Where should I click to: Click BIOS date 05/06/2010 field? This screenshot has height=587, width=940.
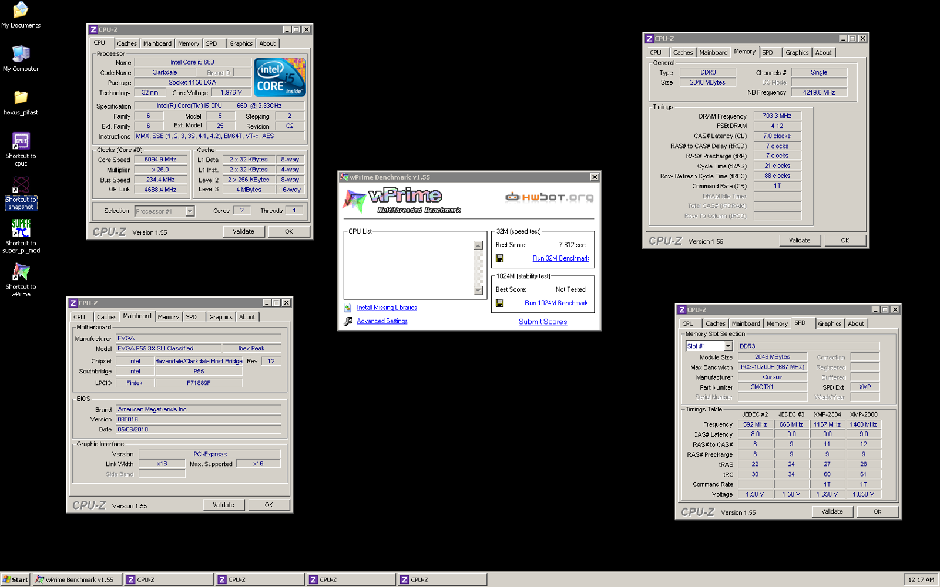[x=198, y=430]
